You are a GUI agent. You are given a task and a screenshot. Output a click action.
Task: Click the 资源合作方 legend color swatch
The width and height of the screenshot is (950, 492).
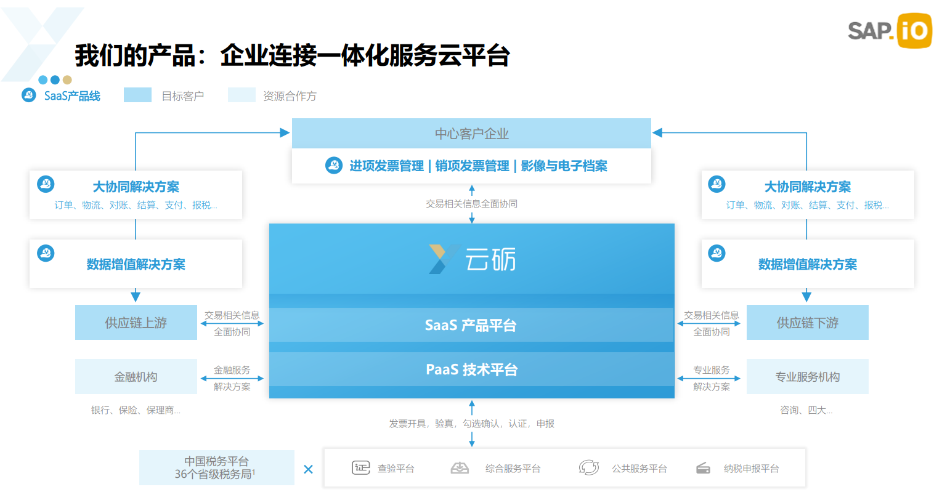[242, 95]
